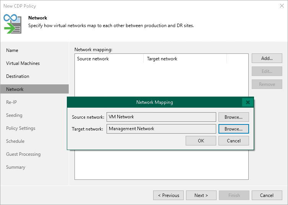The image size is (288, 205).
Task: Close the New CDP Policy window
Action: 282,6
